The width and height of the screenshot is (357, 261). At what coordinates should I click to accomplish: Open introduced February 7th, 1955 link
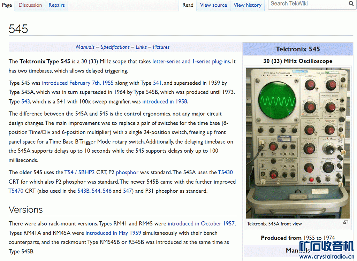point(78,83)
